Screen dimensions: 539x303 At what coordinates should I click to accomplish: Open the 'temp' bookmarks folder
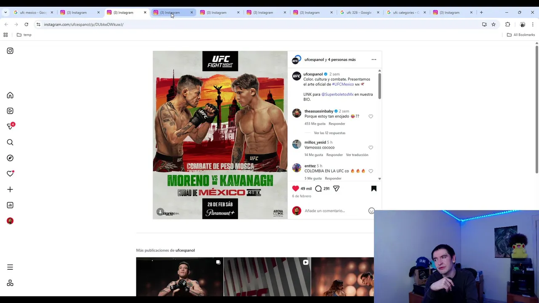tap(24, 35)
